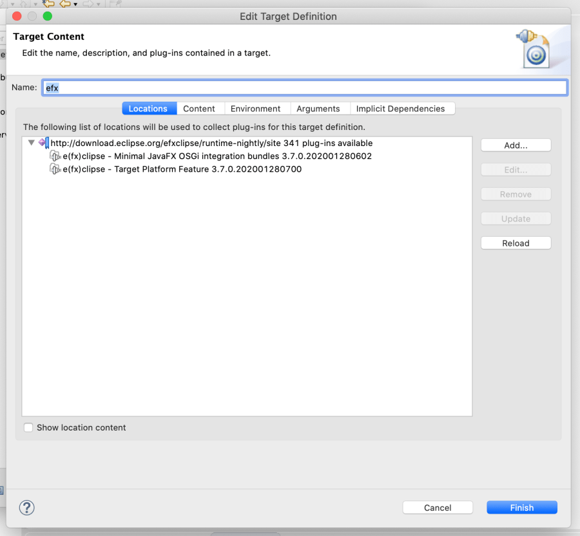Open the Environment tab
The height and width of the screenshot is (536, 580).
click(x=255, y=109)
